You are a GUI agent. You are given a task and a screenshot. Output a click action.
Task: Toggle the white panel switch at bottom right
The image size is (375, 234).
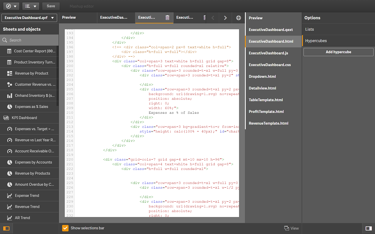369,228
